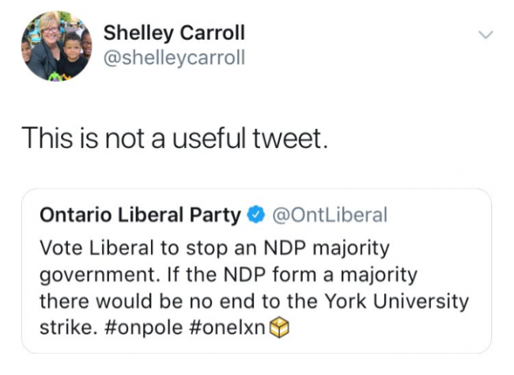
Task: Click the Shelley Carroll display name
Action: [x=174, y=32]
